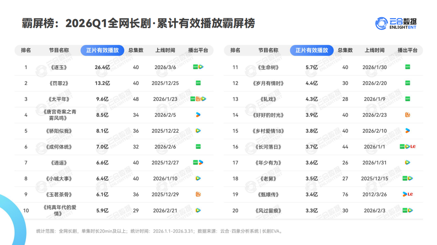Screen dimensions: 437x245
Task: Click the Tencent Video icon for 《年少有为》
Action: tap(408, 162)
